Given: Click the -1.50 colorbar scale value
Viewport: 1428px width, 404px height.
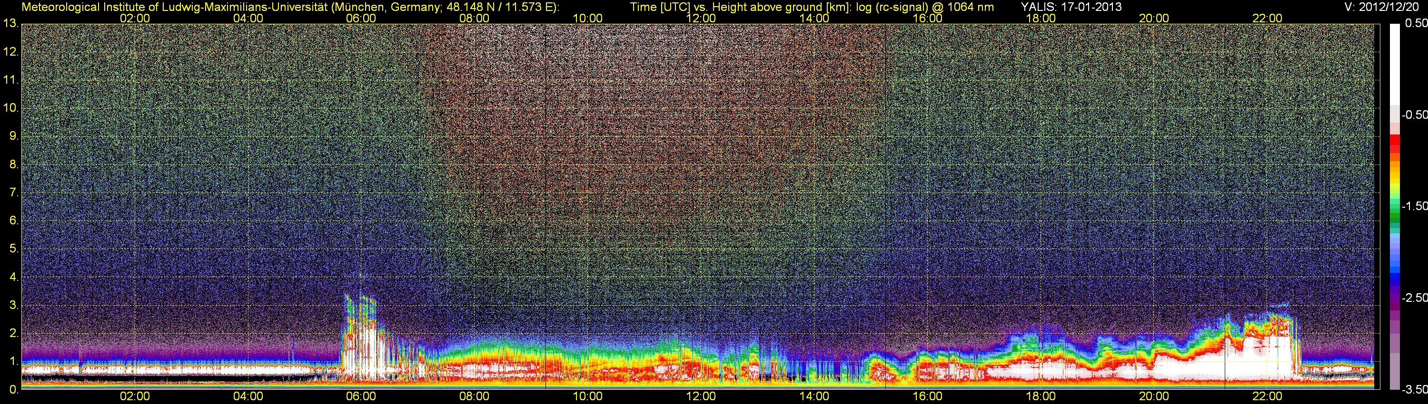Looking at the screenshot, I should click(1414, 206).
